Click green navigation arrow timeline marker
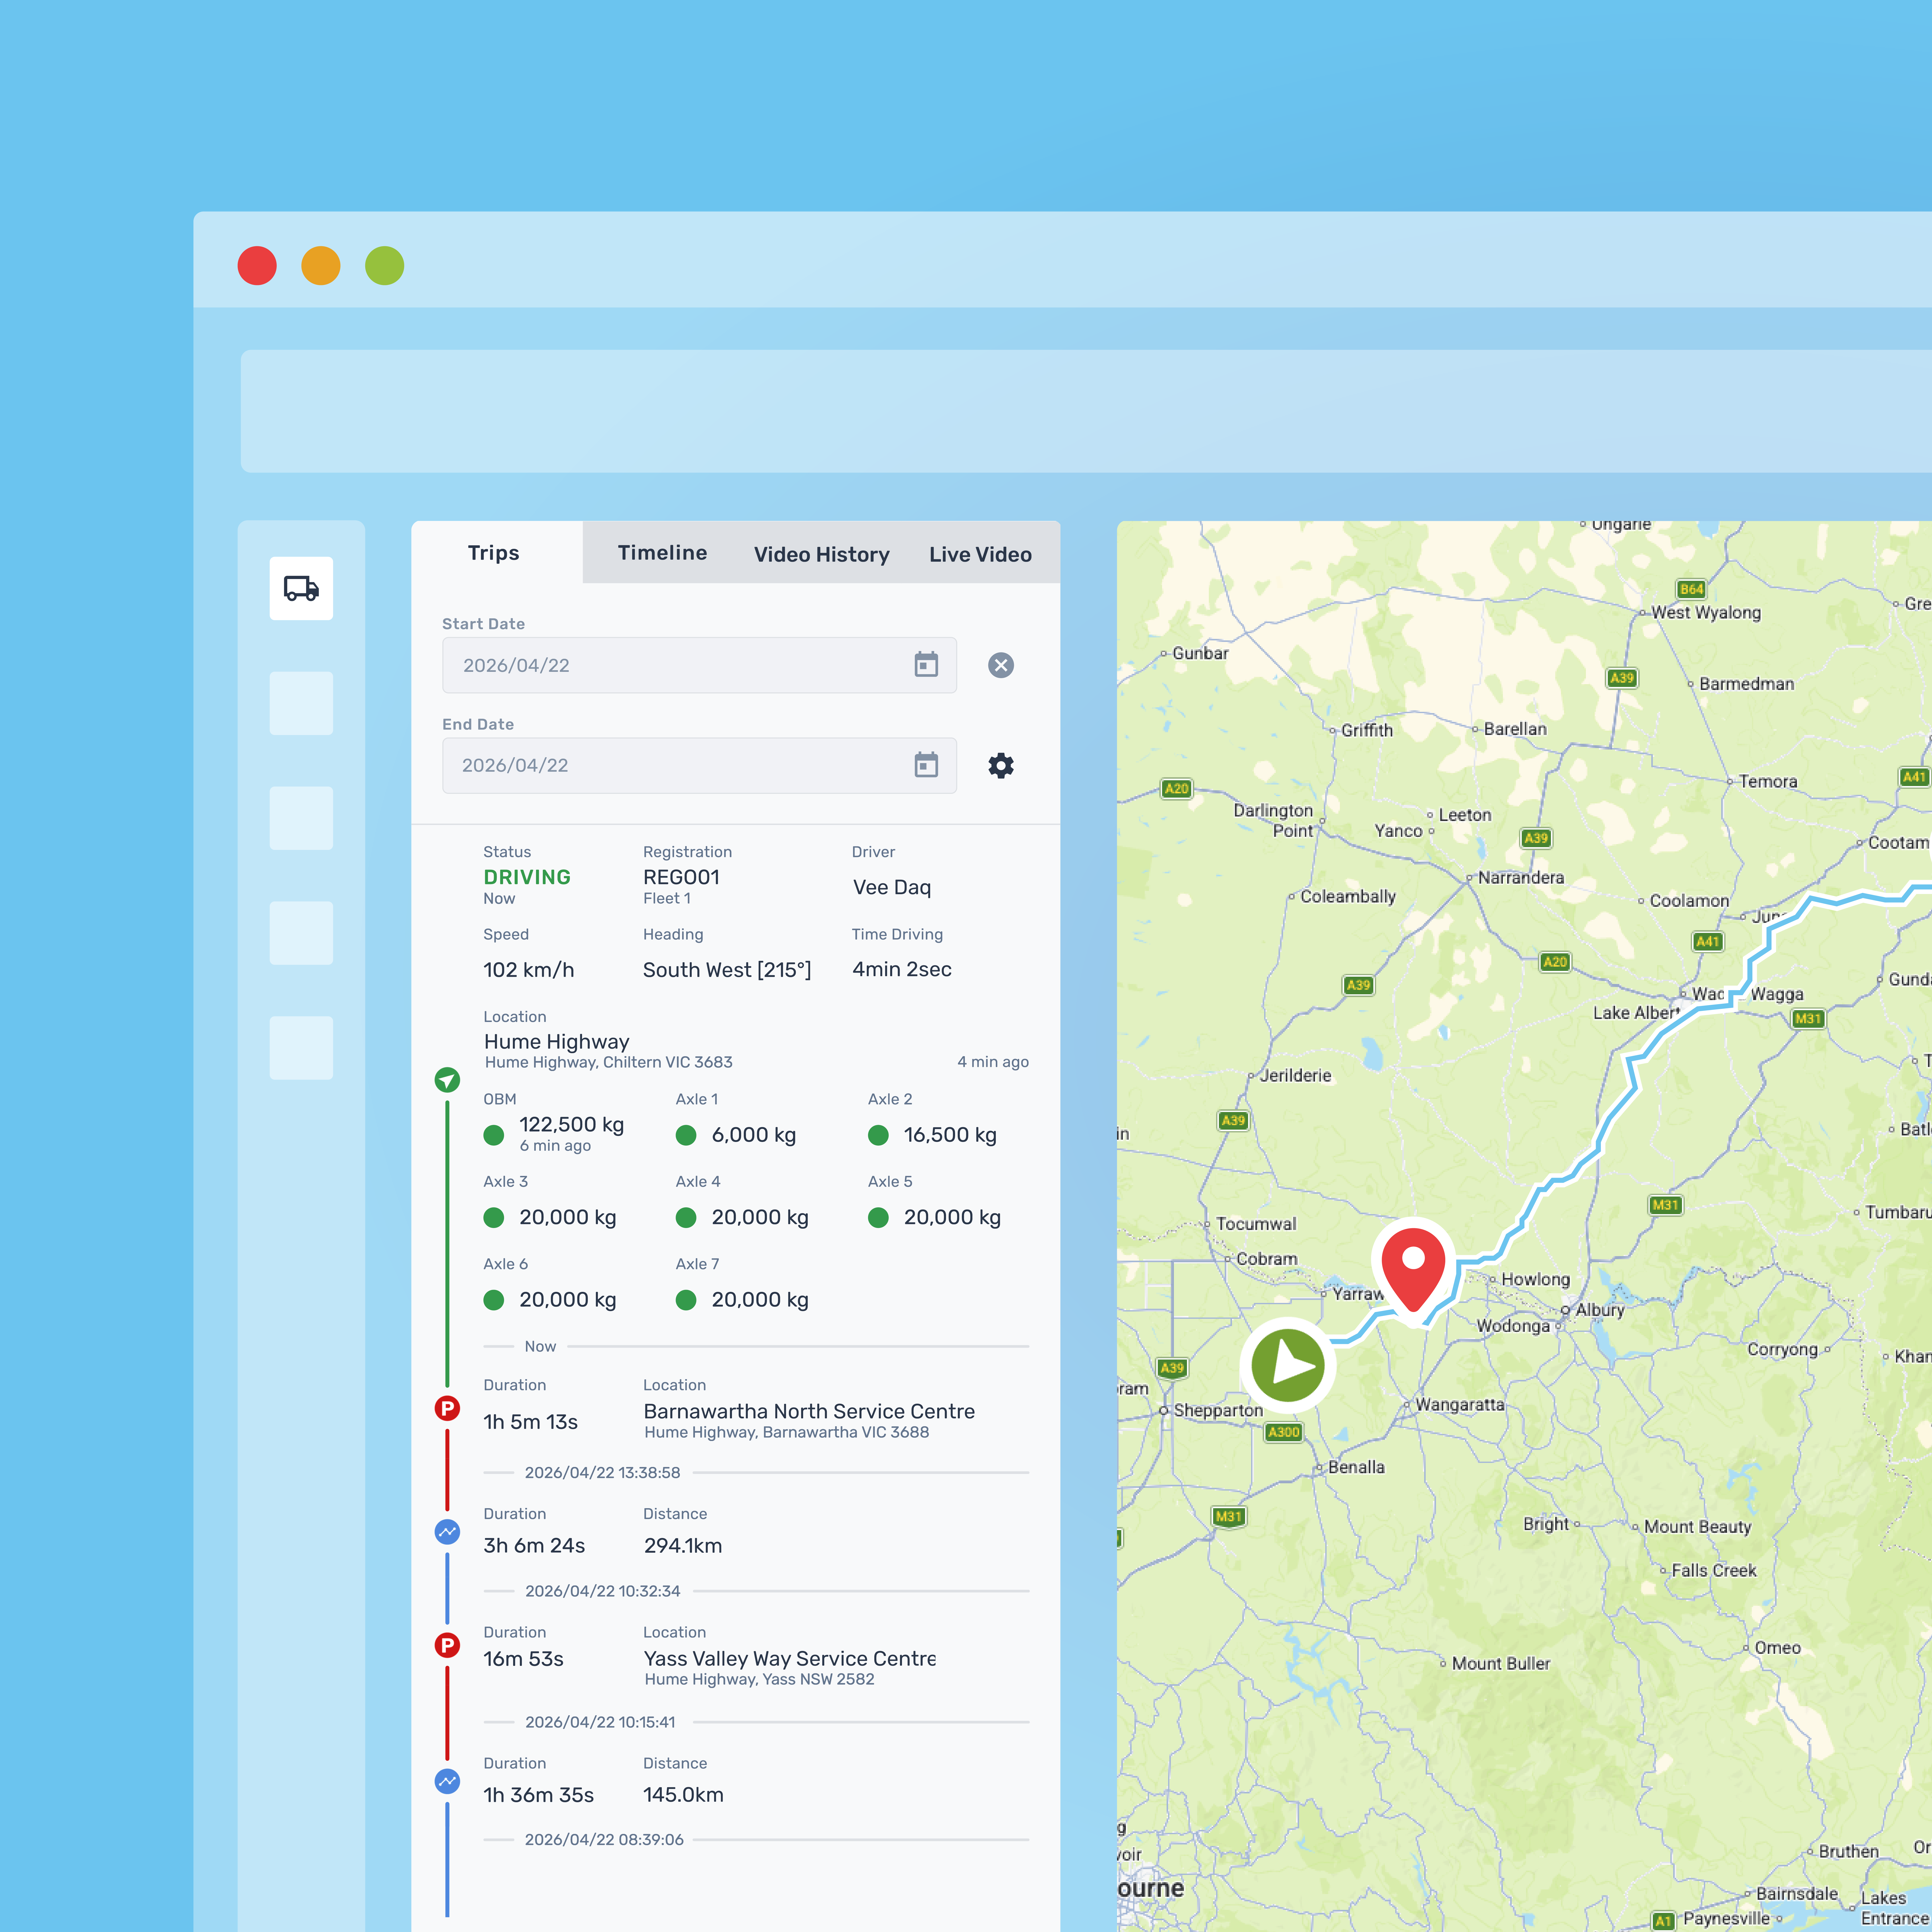Screen dimensions: 1932x1932 tap(447, 1080)
